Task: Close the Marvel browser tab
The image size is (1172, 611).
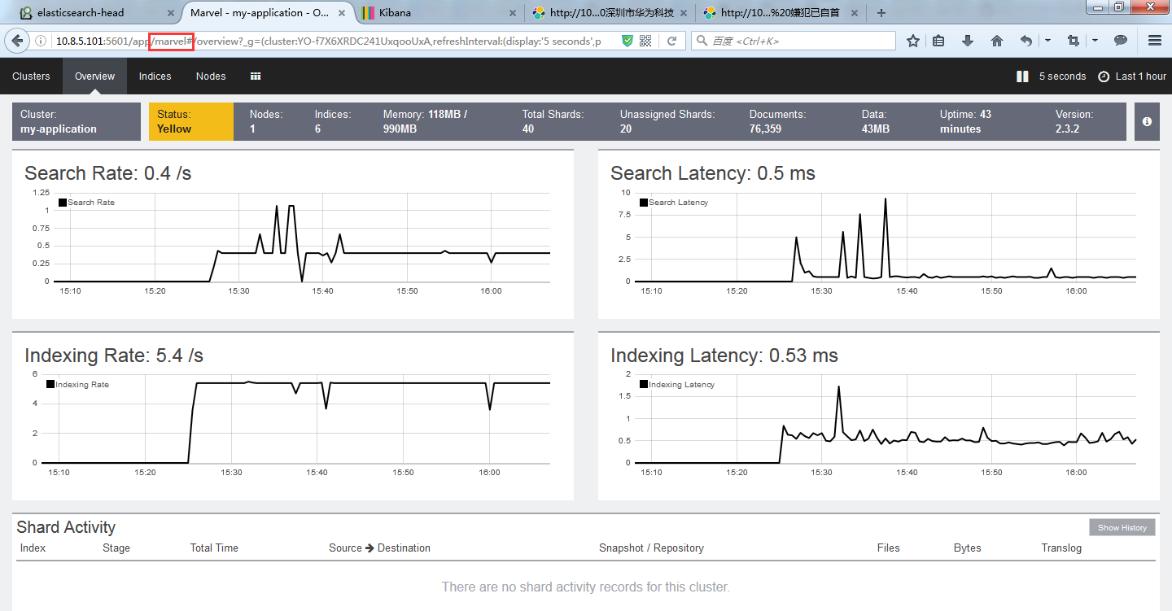Action: [341, 13]
